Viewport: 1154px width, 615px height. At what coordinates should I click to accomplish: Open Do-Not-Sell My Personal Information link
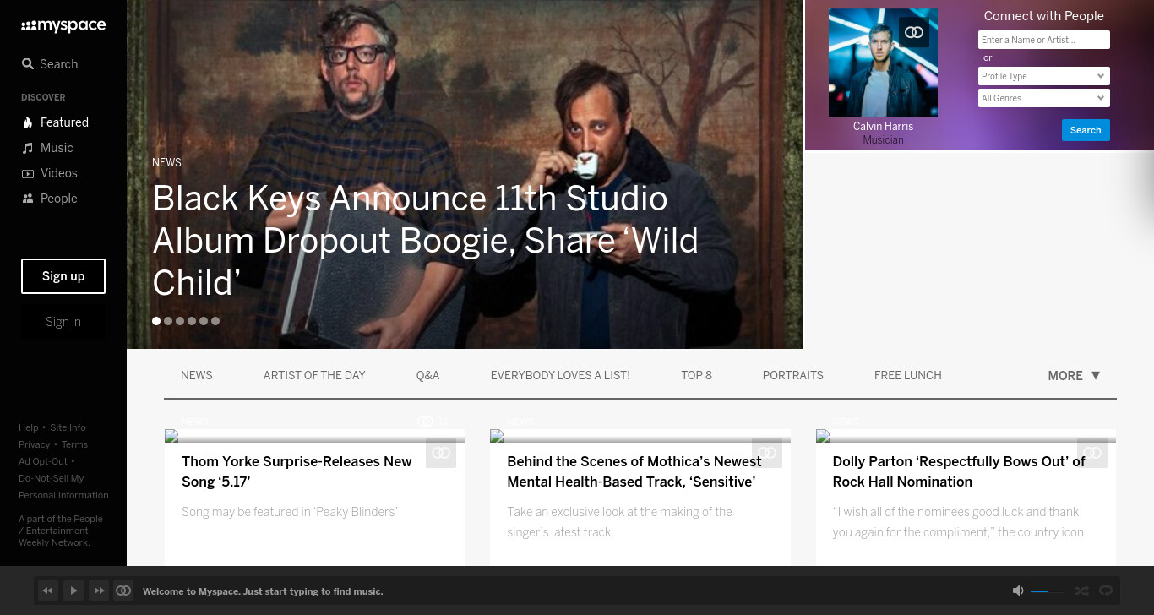pos(63,487)
